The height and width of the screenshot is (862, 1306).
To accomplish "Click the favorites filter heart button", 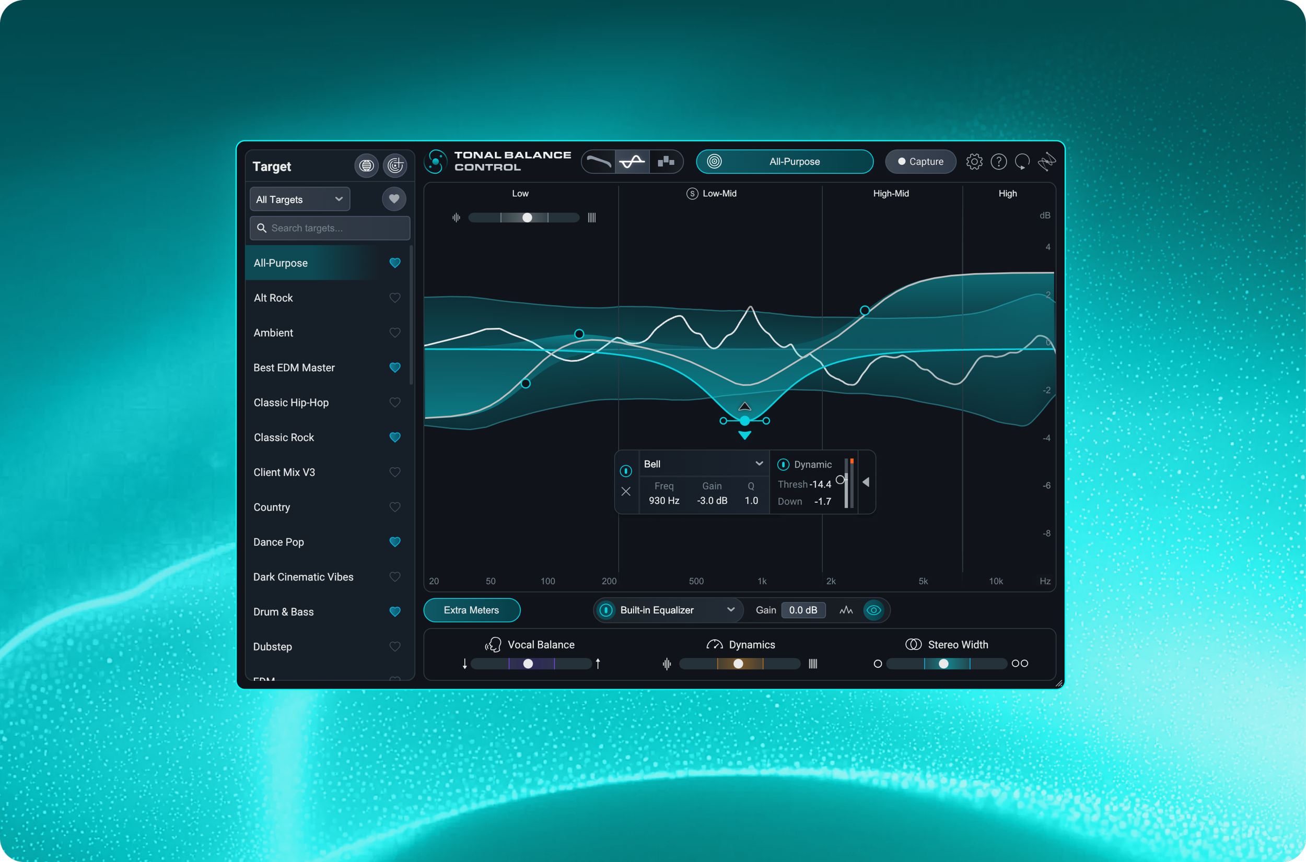I will (x=394, y=199).
